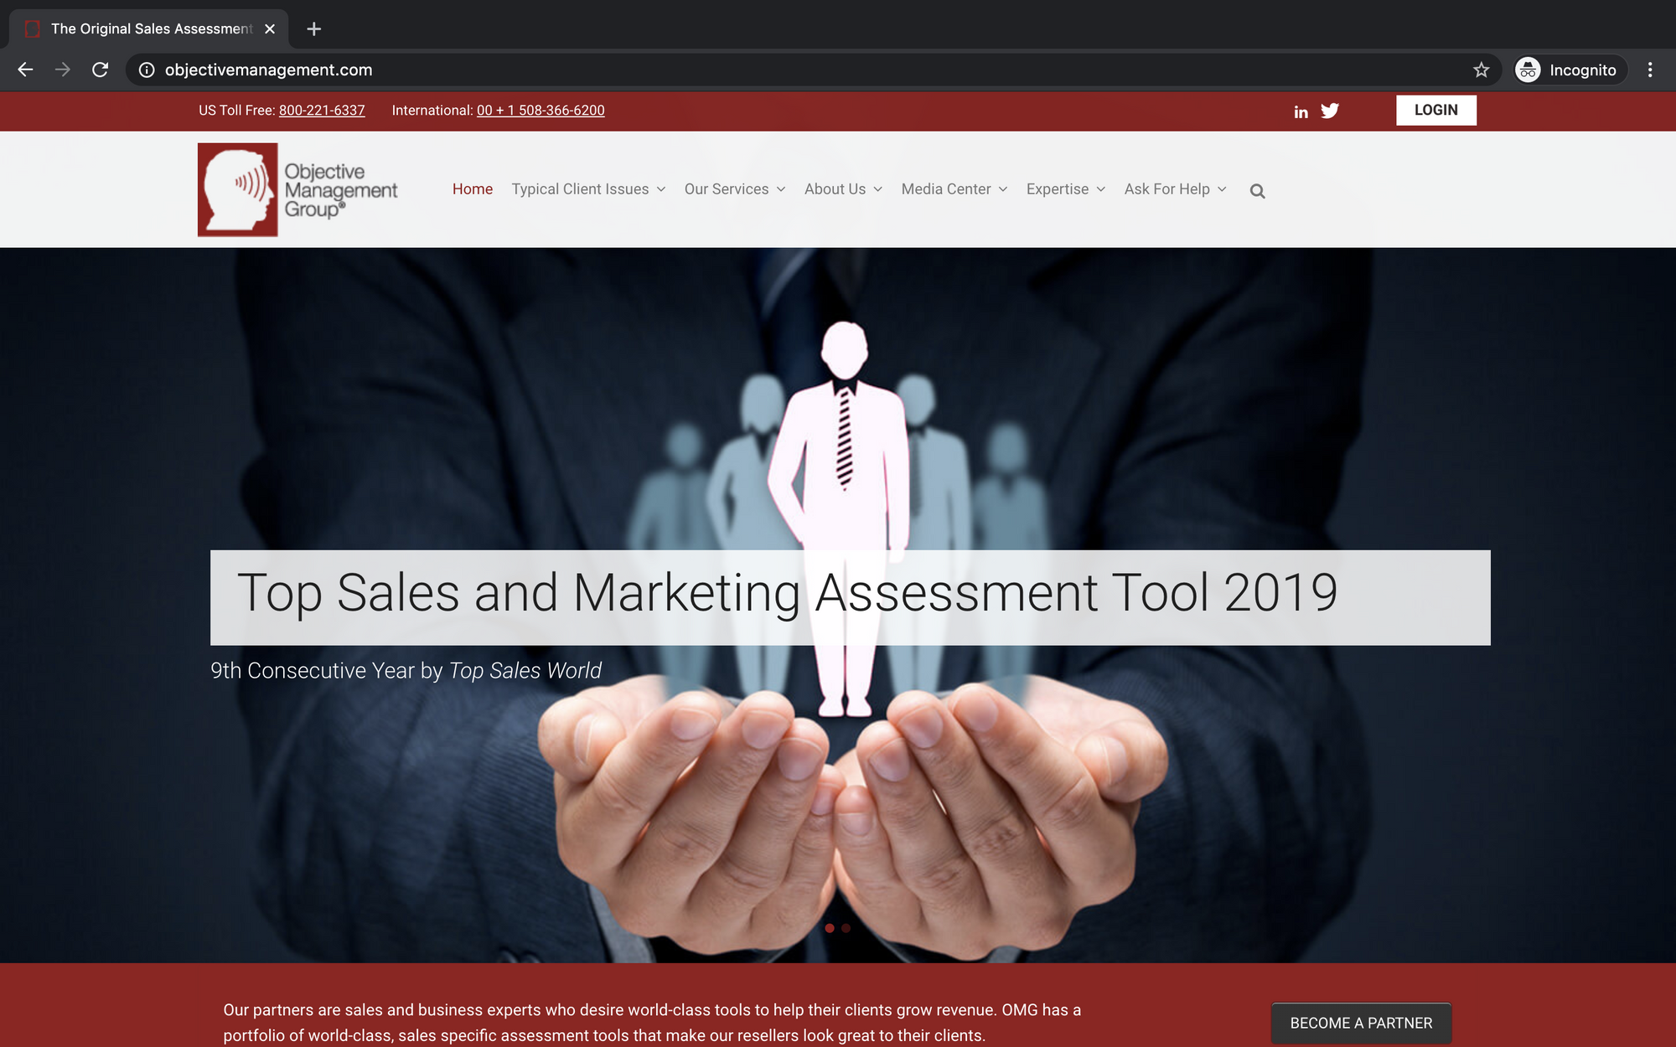Open the Twitter bird icon
1676x1047 pixels.
1330,111
